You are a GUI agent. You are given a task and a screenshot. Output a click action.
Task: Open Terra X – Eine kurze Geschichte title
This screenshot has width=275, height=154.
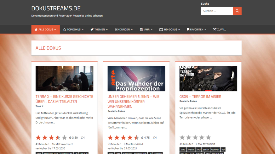pyautogui.click(x=64, y=99)
